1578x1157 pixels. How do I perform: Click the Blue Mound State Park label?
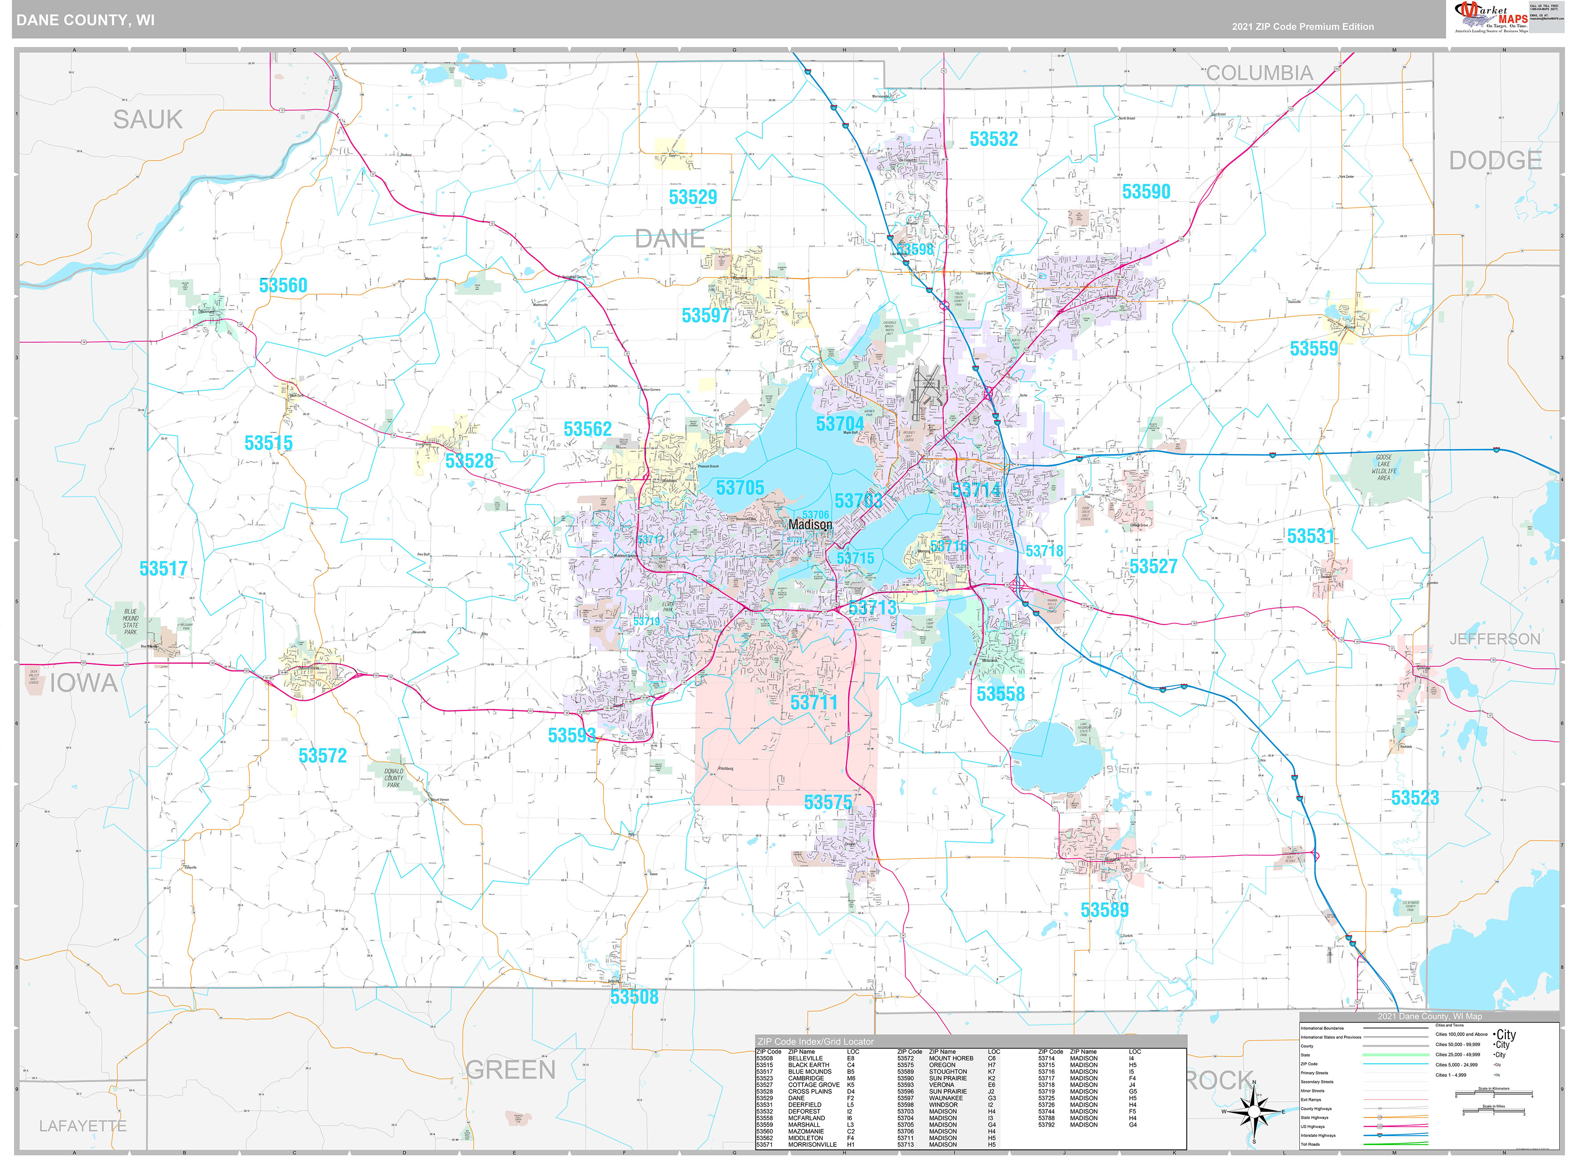tap(131, 622)
